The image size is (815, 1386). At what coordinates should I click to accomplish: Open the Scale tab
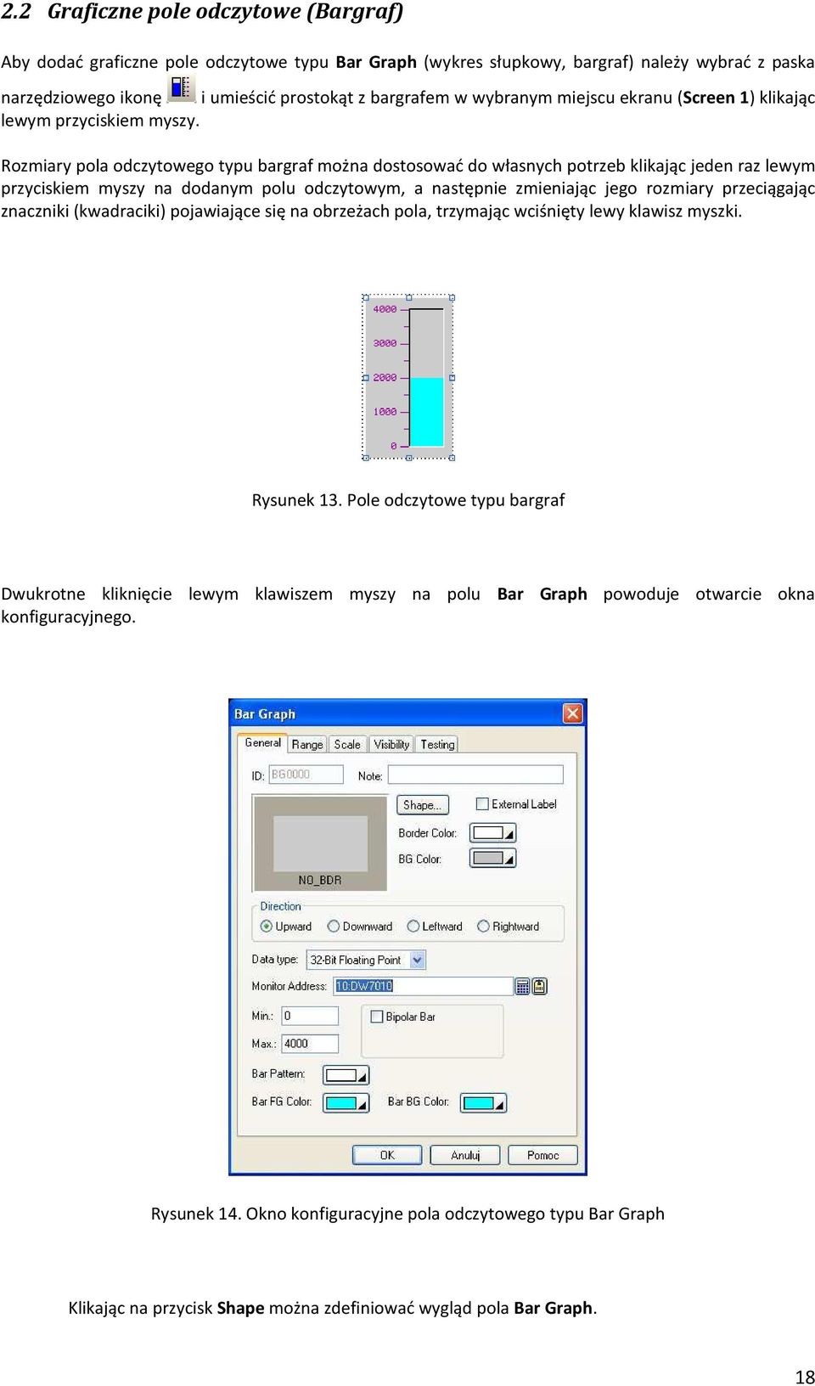coord(347,745)
